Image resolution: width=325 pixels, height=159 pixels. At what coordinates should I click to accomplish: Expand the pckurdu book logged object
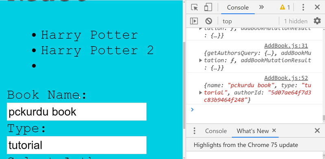[x=201, y=93]
